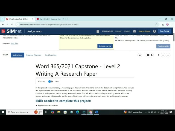
Task: Print the instructions with printer icon
Action: [x=148, y=55]
